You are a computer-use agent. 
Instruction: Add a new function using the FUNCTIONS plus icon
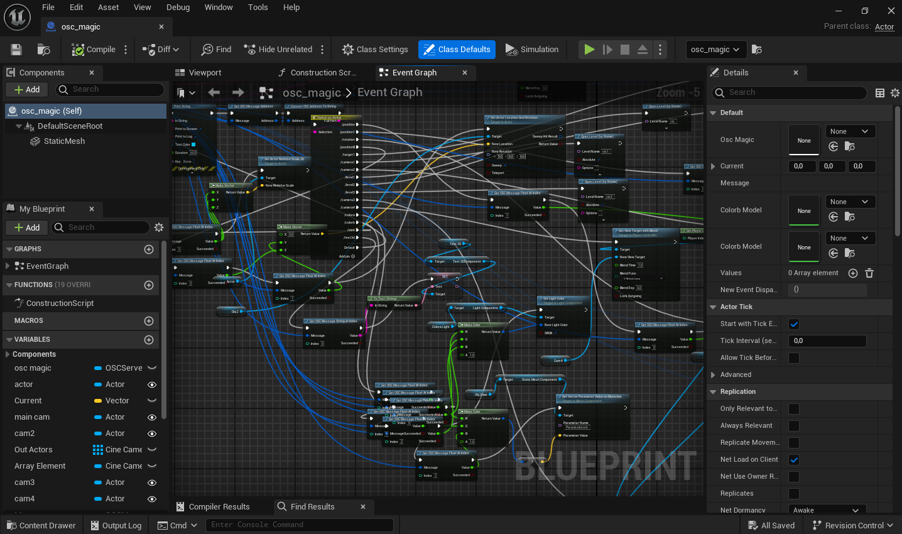(x=149, y=285)
